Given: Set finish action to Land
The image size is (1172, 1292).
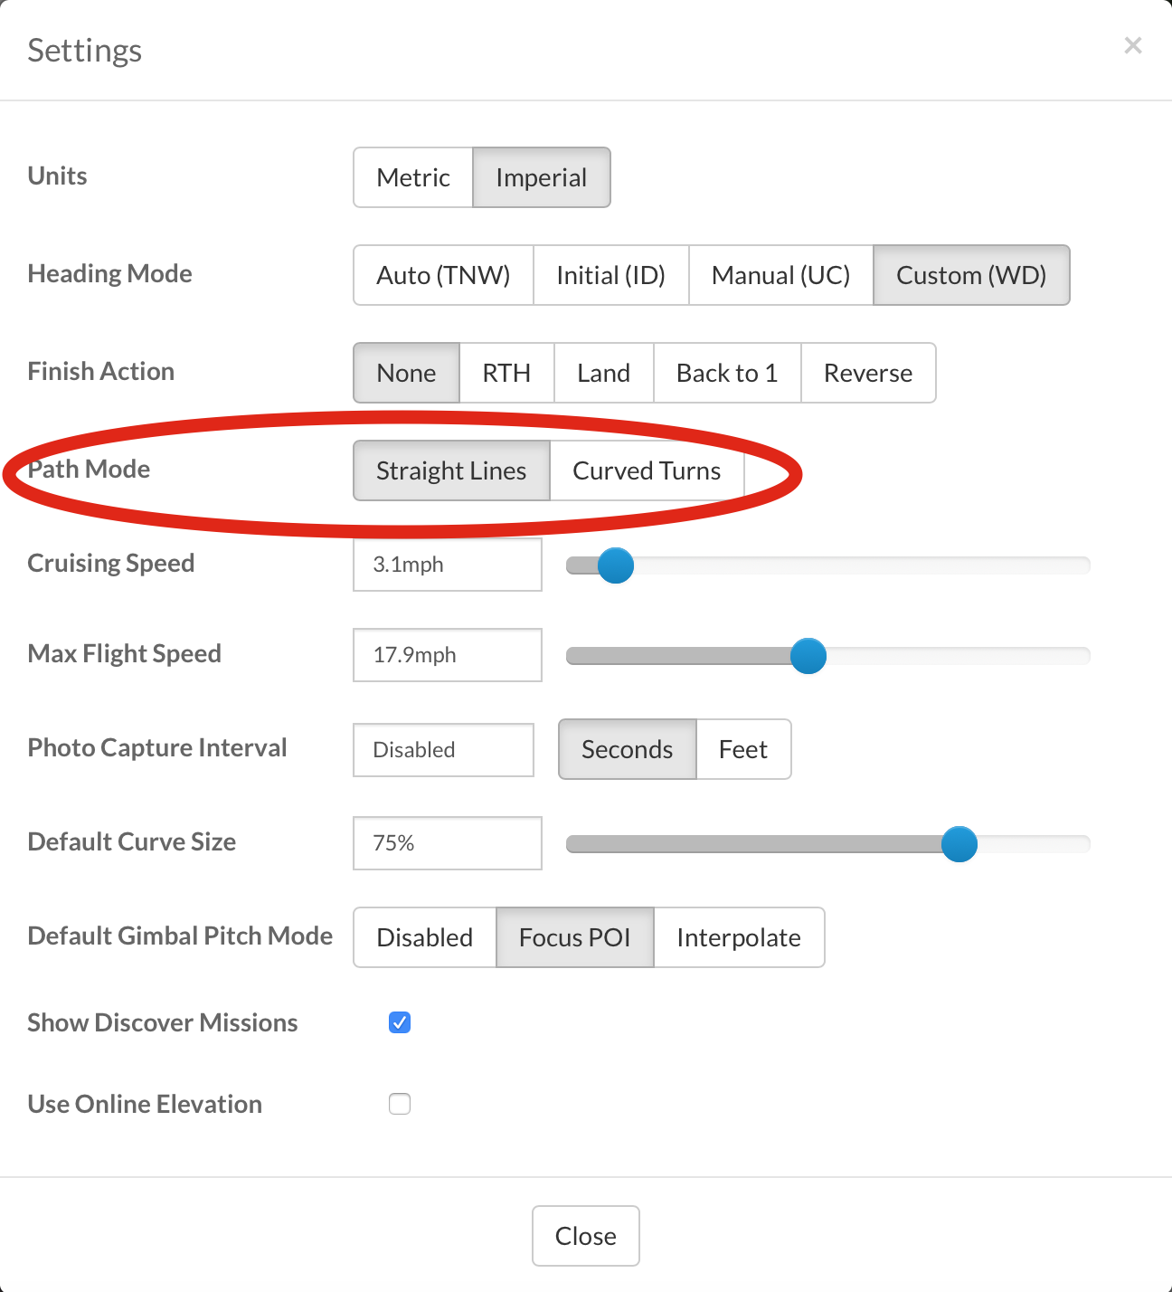Looking at the screenshot, I should click(x=604, y=373).
